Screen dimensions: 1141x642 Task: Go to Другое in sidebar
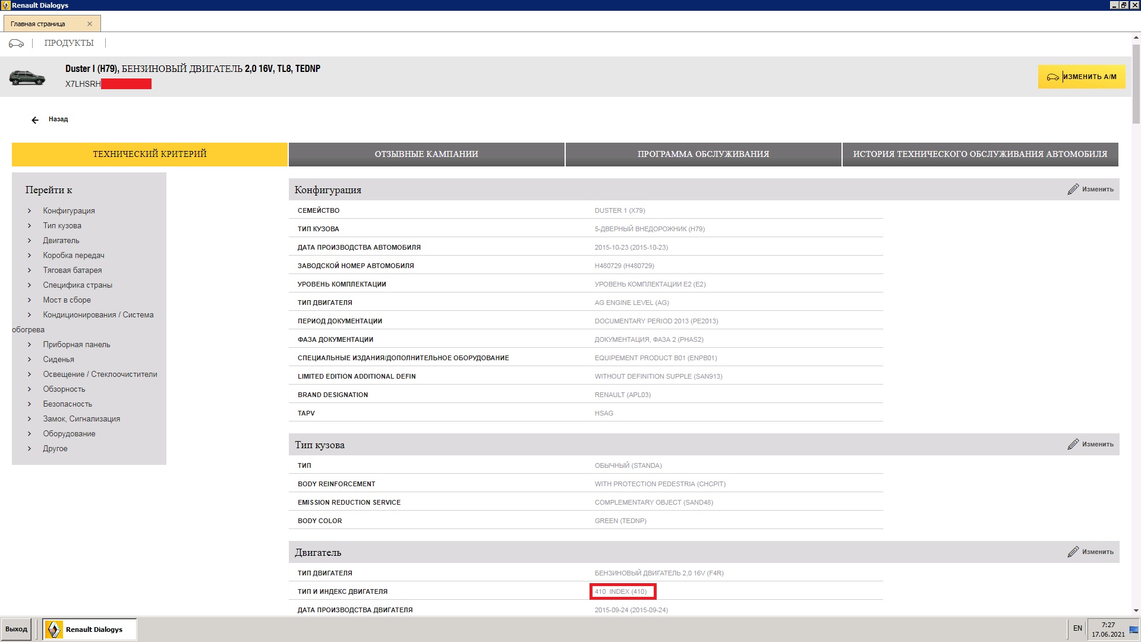pyautogui.click(x=55, y=448)
